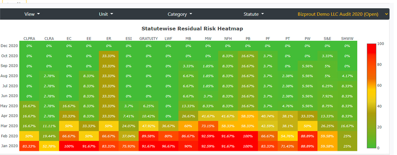Viewport: 397px width, 155px height.
Task: Click the GRATUITY column header label
Action: (x=149, y=39)
